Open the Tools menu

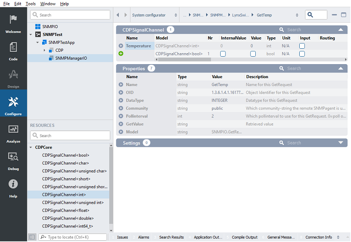pyautogui.click(x=31, y=4)
